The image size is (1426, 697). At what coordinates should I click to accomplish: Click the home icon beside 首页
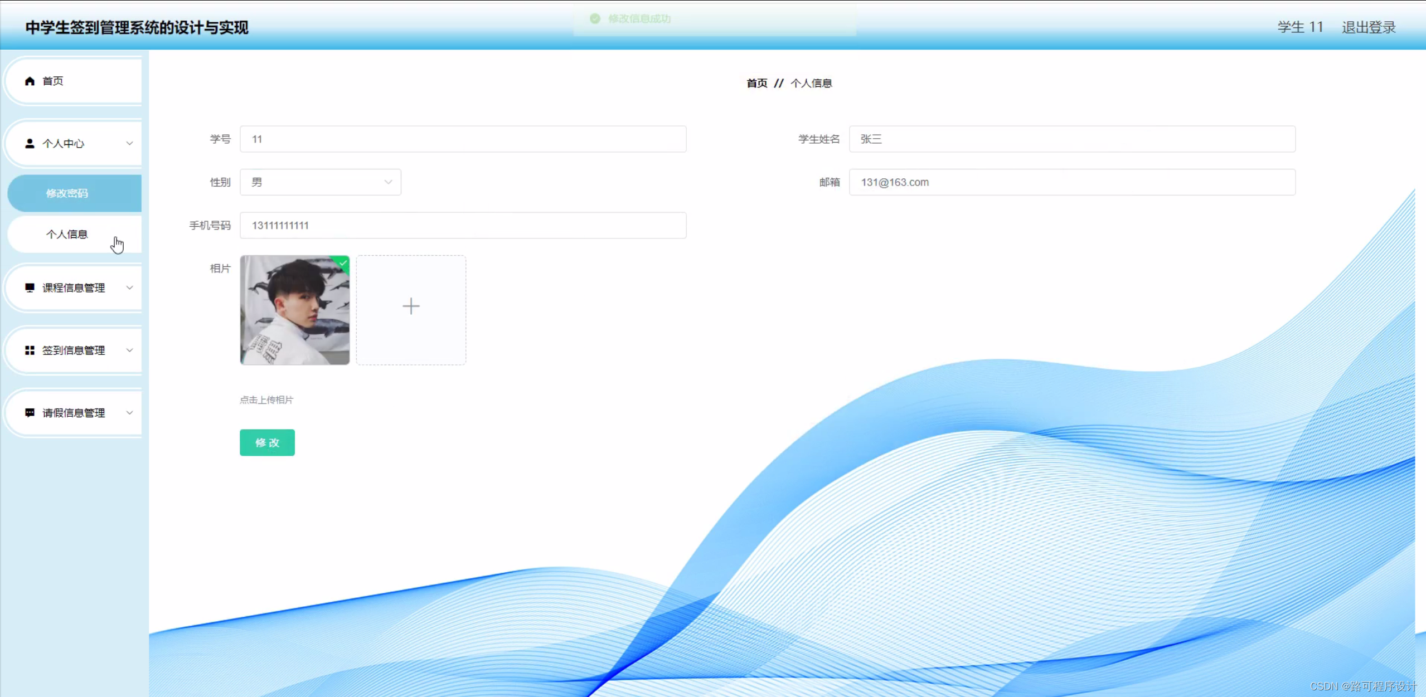coord(30,81)
